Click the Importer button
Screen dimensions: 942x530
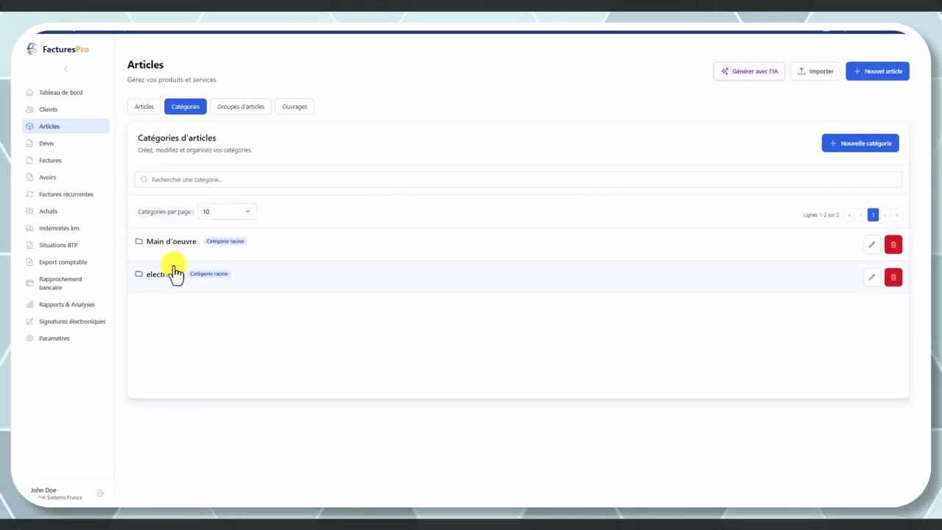(x=815, y=71)
